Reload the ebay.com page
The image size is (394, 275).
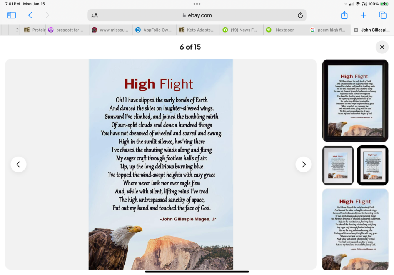coord(300,15)
